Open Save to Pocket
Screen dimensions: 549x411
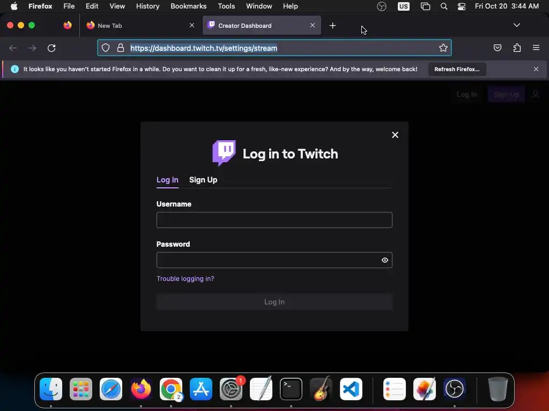497,48
